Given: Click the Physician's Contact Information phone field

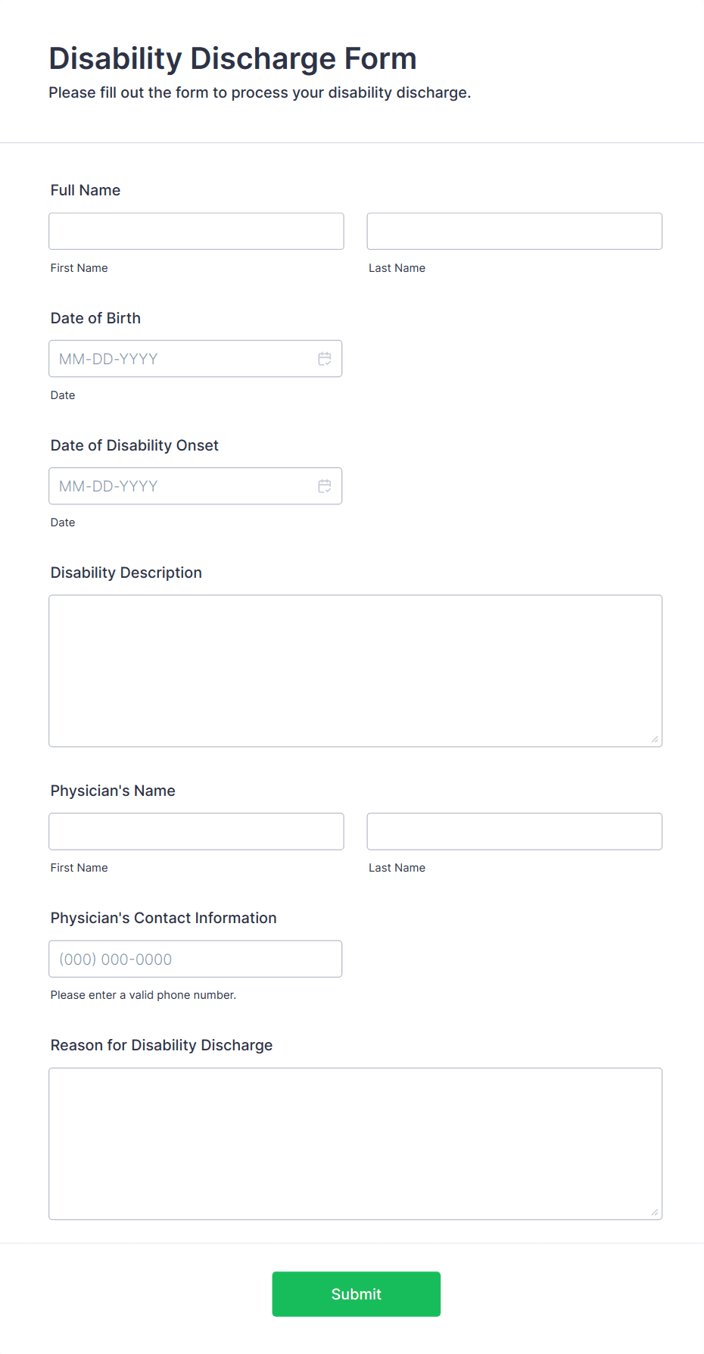Looking at the screenshot, I should (x=195, y=959).
